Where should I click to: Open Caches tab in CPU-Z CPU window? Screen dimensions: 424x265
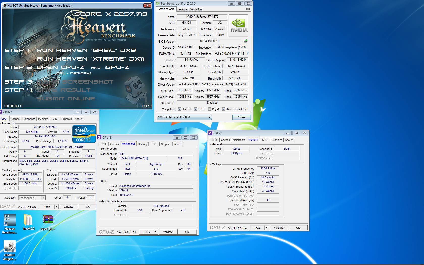tap(15, 119)
